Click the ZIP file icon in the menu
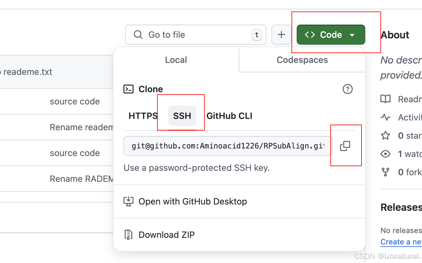This screenshot has height=263, width=422. click(x=128, y=235)
